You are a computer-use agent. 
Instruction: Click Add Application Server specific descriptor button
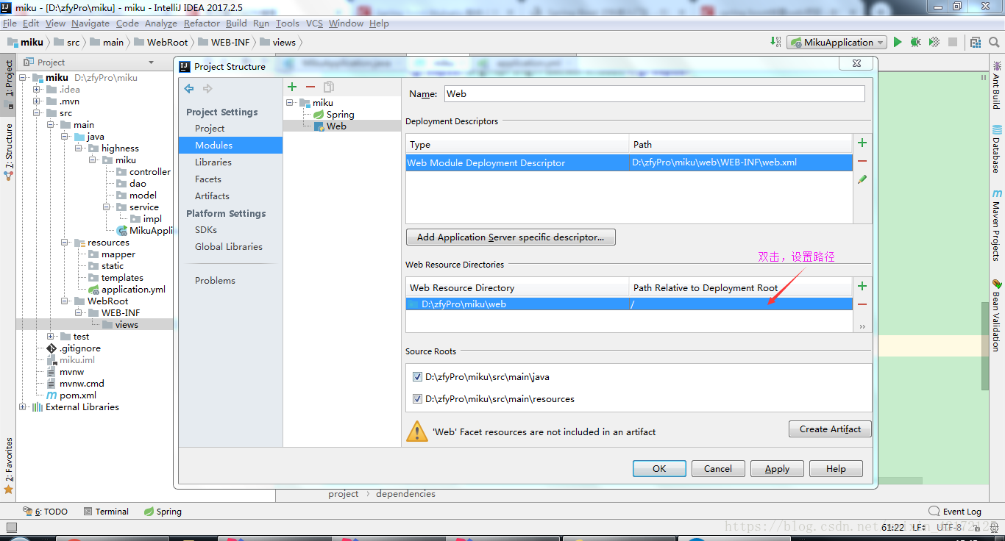click(x=511, y=237)
